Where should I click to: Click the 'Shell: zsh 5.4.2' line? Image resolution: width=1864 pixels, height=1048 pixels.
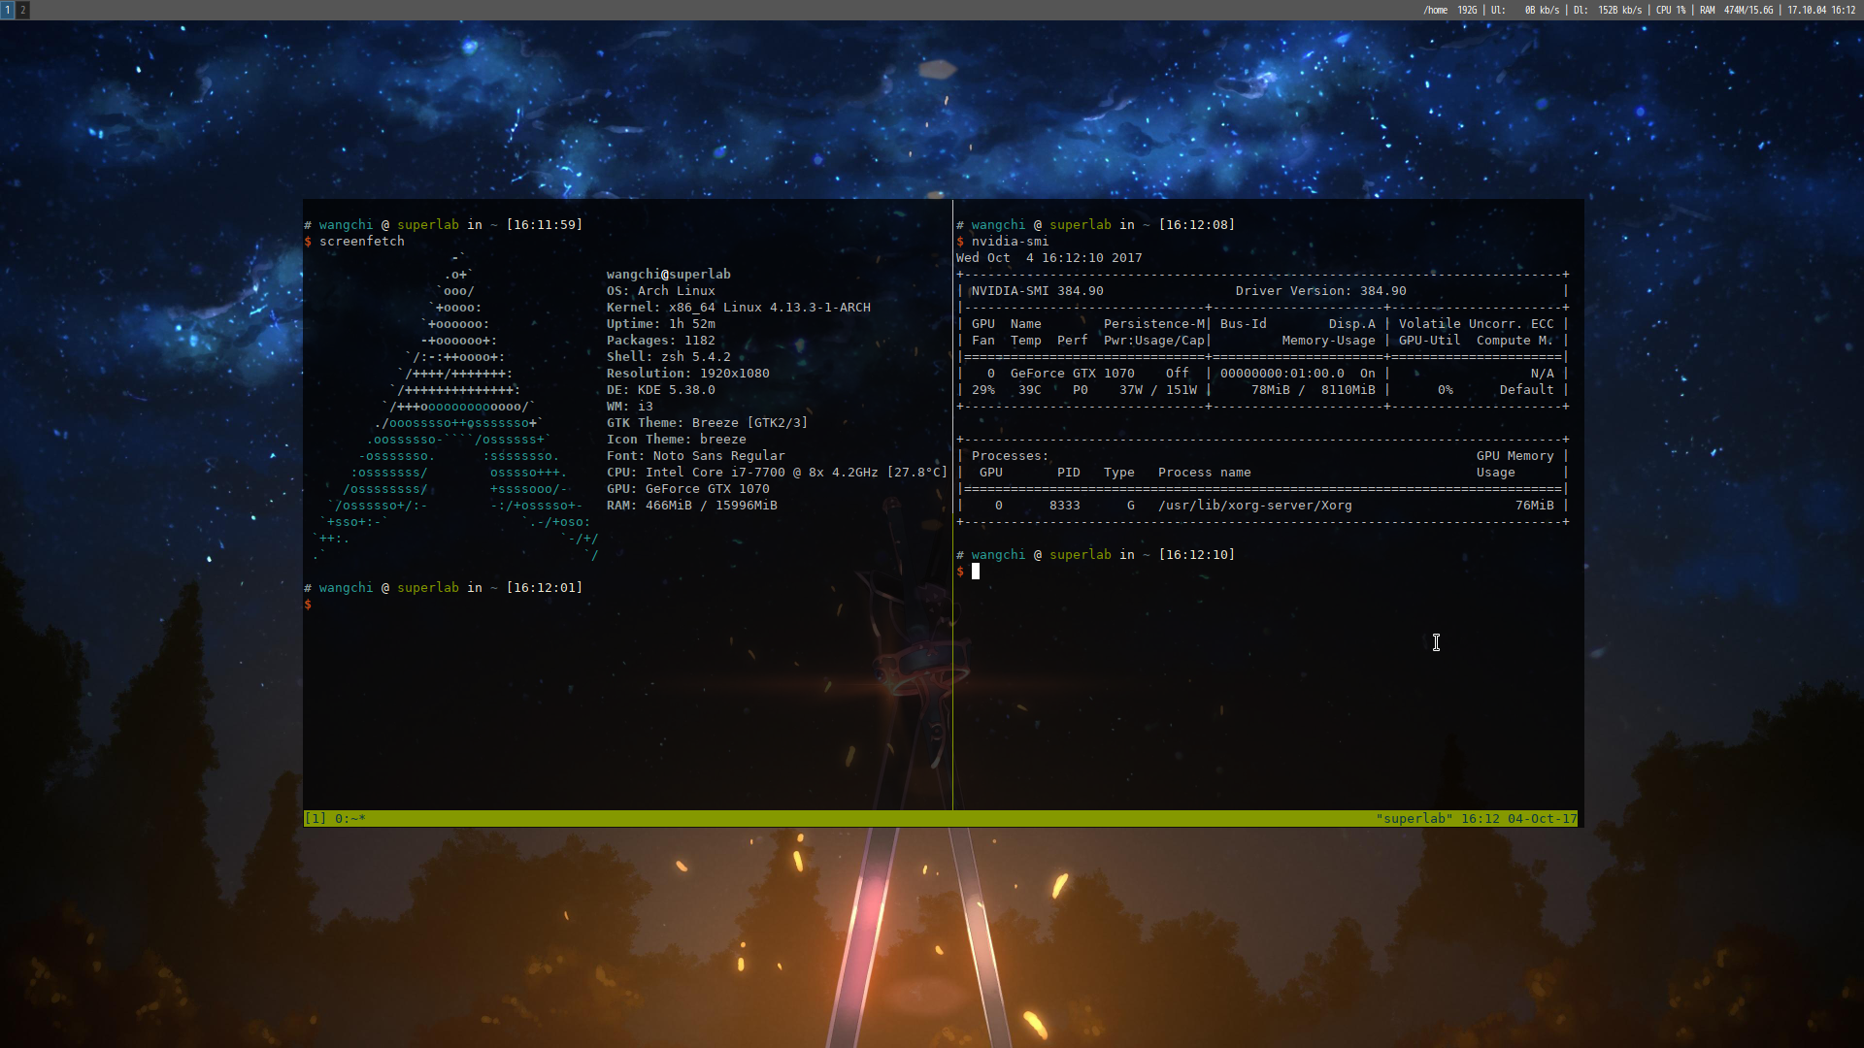tap(668, 357)
